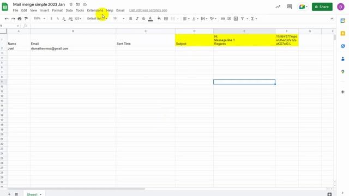The height and width of the screenshot is (196, 349).
Task: Toggle italic formatting
Action: [137, 19]
